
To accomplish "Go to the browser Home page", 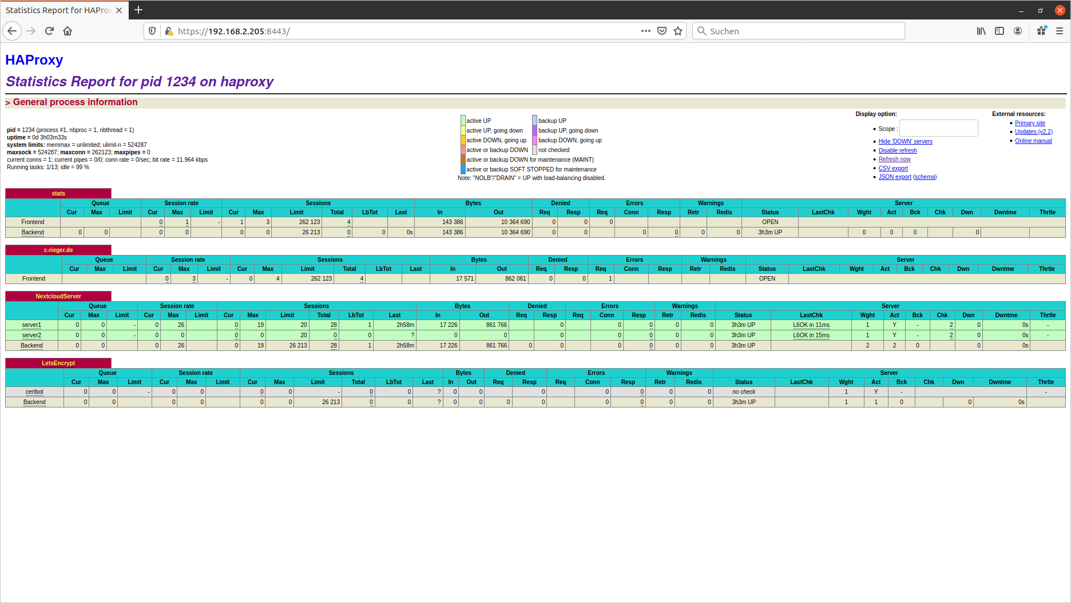I will click(x=68, y=31).
